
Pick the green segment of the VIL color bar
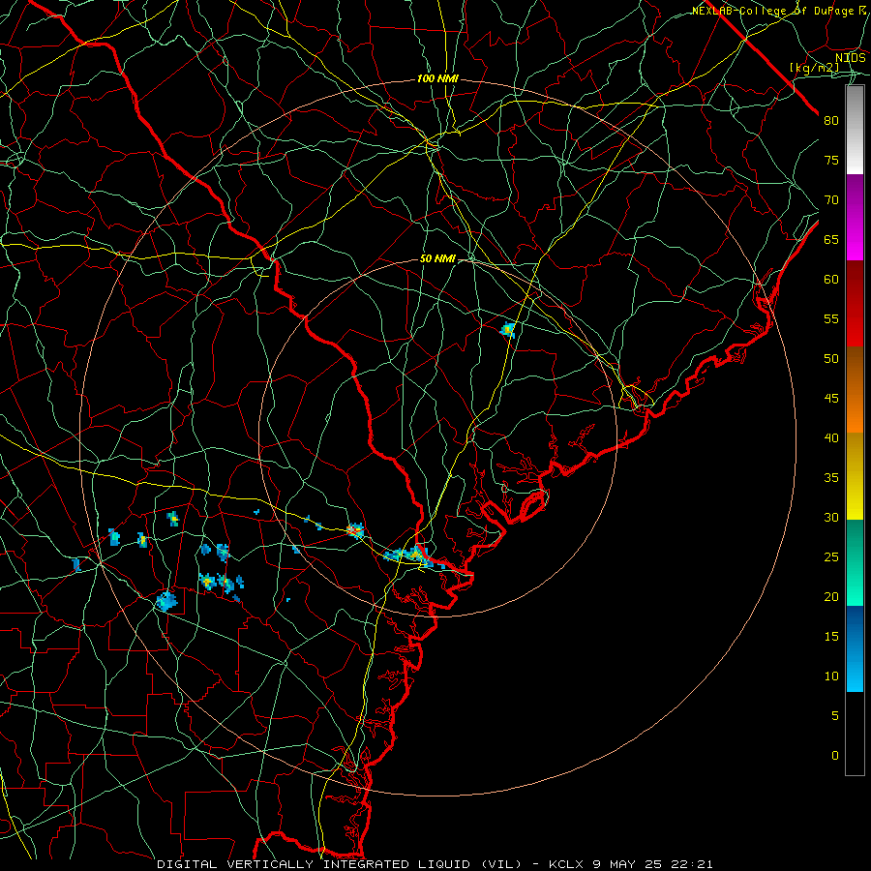point(855,562)
